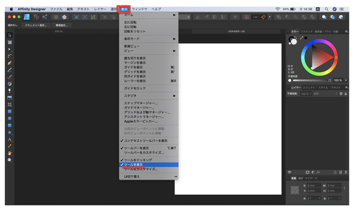Select the Color Picker tool in Tools panel
The width and height of the screenshot is (354, 212).
point(9,146)
